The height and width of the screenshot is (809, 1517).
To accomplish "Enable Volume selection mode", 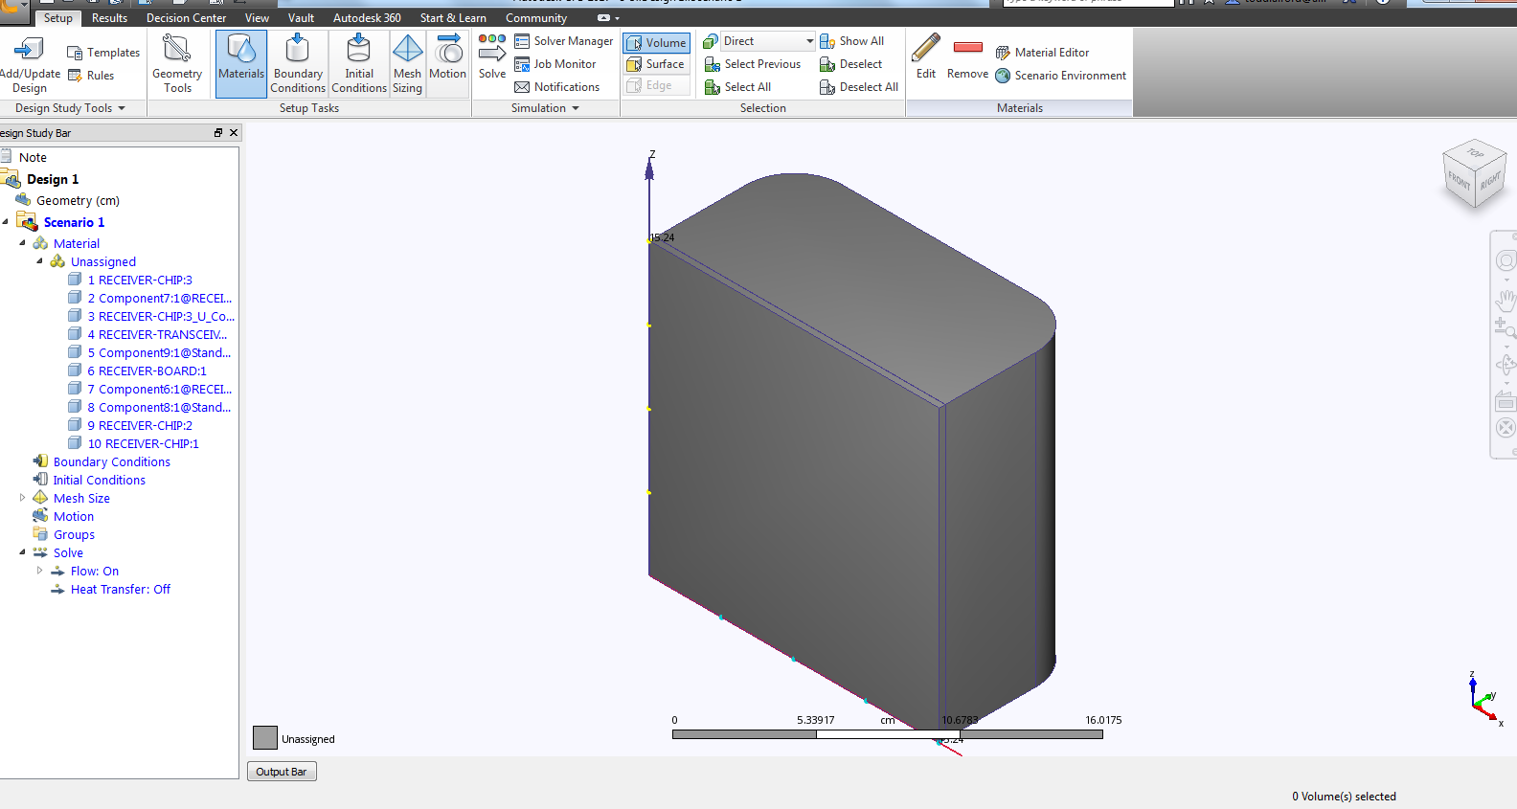I will pyautogui.click(x=656, y=43).
